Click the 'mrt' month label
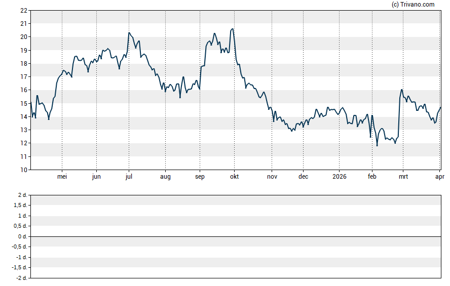This screenshot has width=450, height=286. coord(403,177)
